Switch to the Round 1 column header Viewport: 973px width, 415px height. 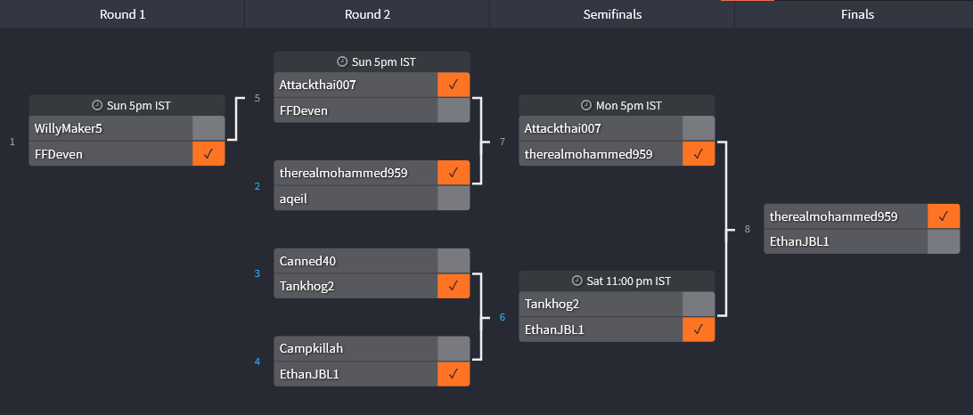122,14
